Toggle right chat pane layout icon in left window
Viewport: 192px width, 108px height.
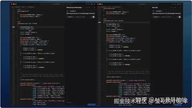tap(92, 4)
